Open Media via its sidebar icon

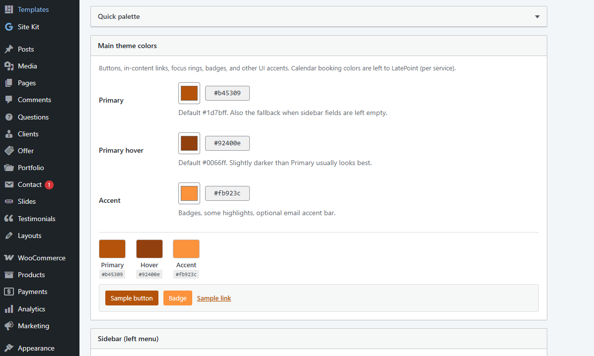coord(9,66)
